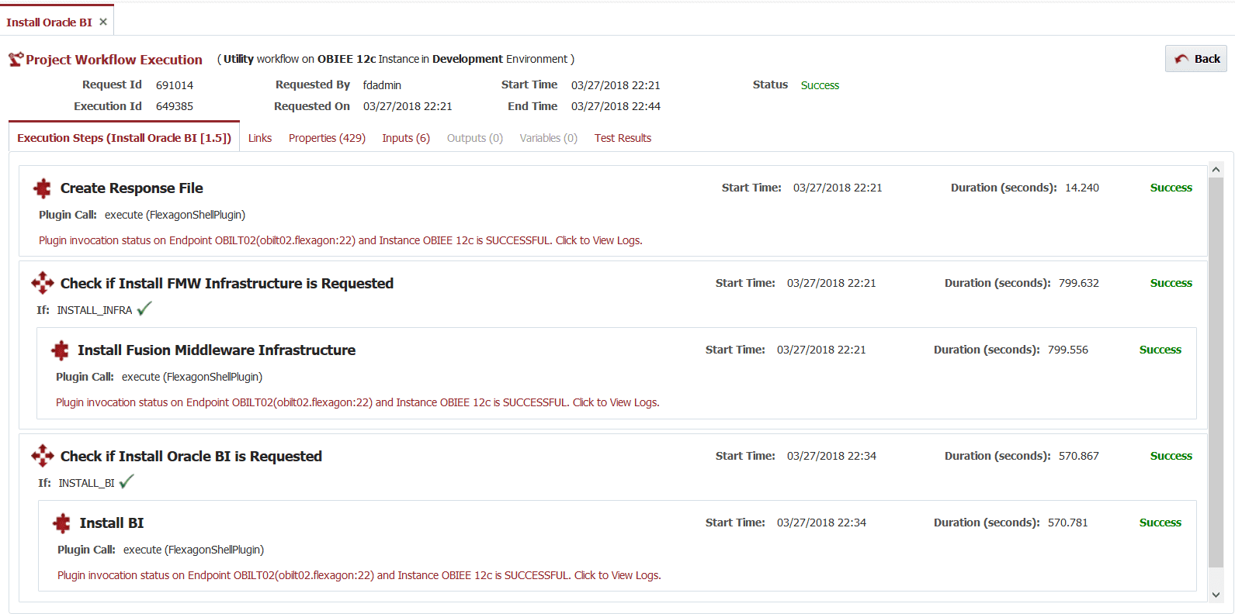
Task: Open the Test Results tab
Action: [623, 138]
